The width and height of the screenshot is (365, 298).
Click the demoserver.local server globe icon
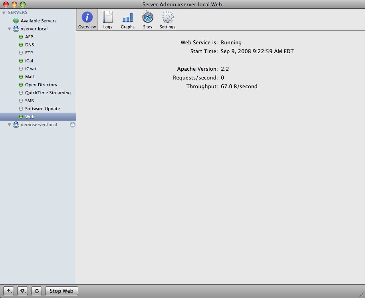click(x=16, y=125)
